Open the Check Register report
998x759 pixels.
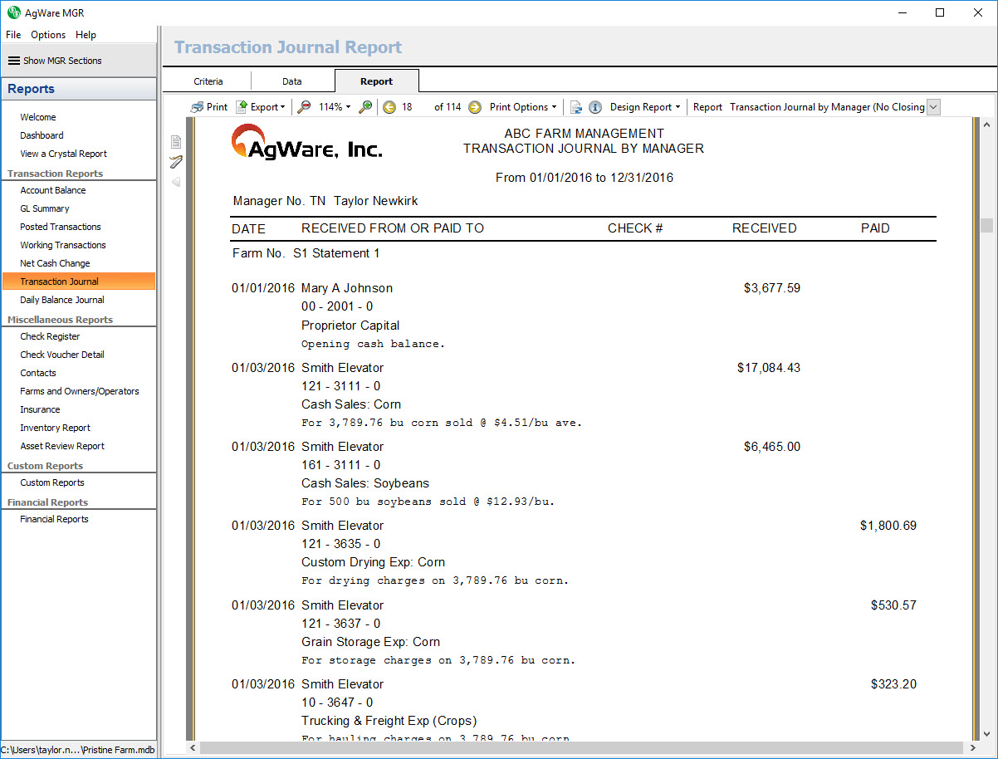pyautogui.click(x=50, y=336)
